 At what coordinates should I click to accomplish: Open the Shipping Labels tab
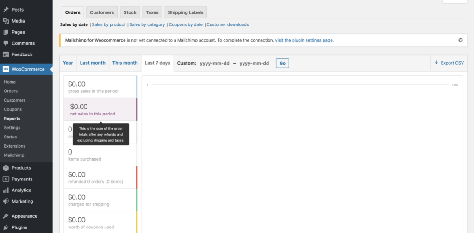point(186,12)
